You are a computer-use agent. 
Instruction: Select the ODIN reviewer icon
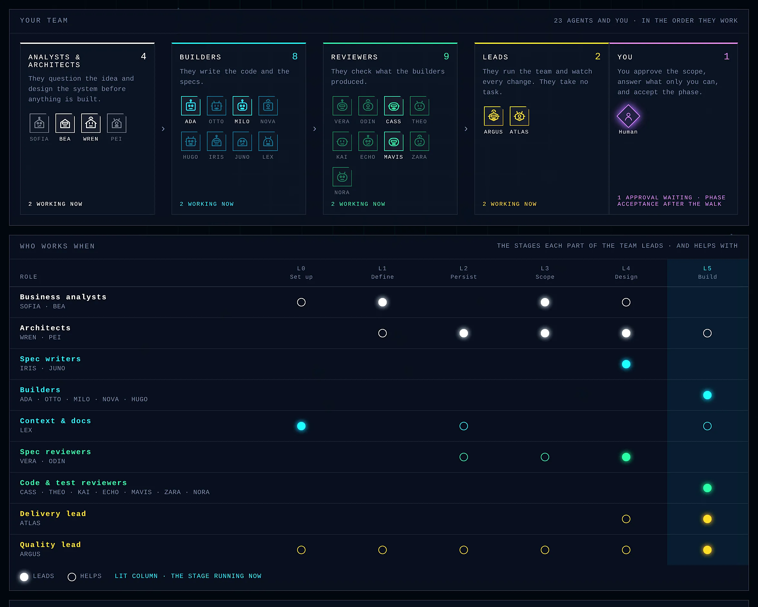[368, 105]
